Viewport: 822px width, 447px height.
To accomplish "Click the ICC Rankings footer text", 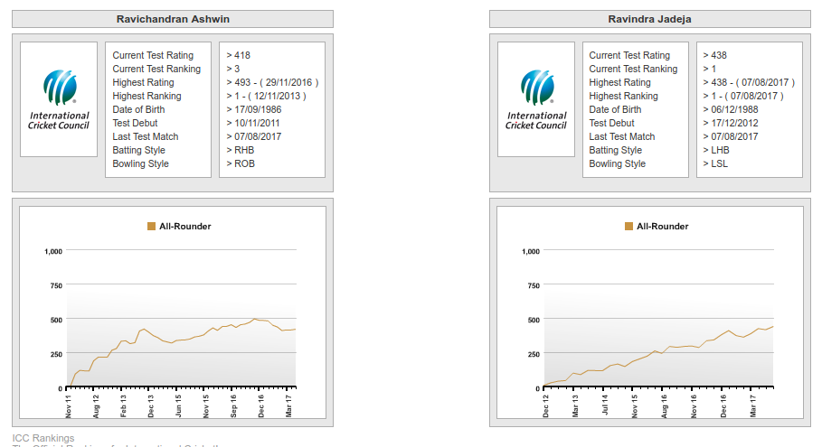I will point(43,438).
